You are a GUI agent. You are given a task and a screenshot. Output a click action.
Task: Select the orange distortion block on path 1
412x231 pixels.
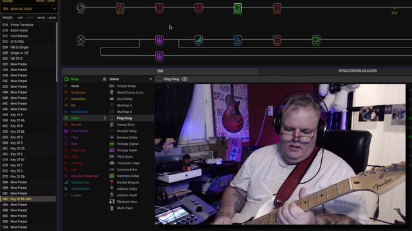tap(120, 7)
